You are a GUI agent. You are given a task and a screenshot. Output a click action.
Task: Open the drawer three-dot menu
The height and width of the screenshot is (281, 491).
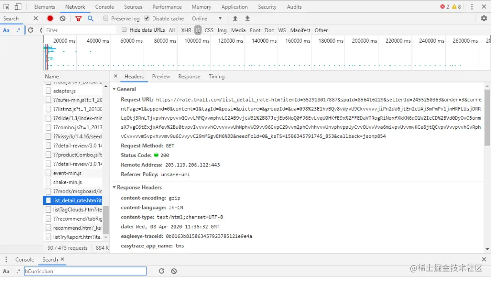[x=6, y=259]
